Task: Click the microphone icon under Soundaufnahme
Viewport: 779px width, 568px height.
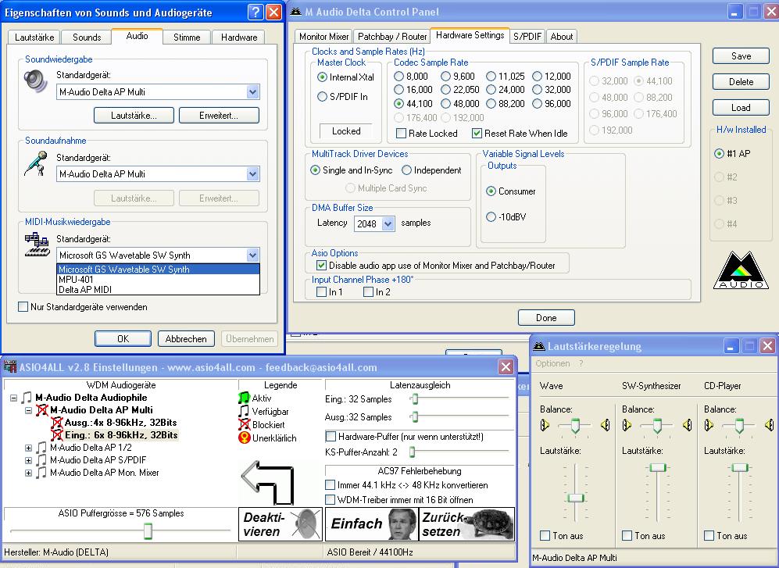Action: [x=35, y=163]
